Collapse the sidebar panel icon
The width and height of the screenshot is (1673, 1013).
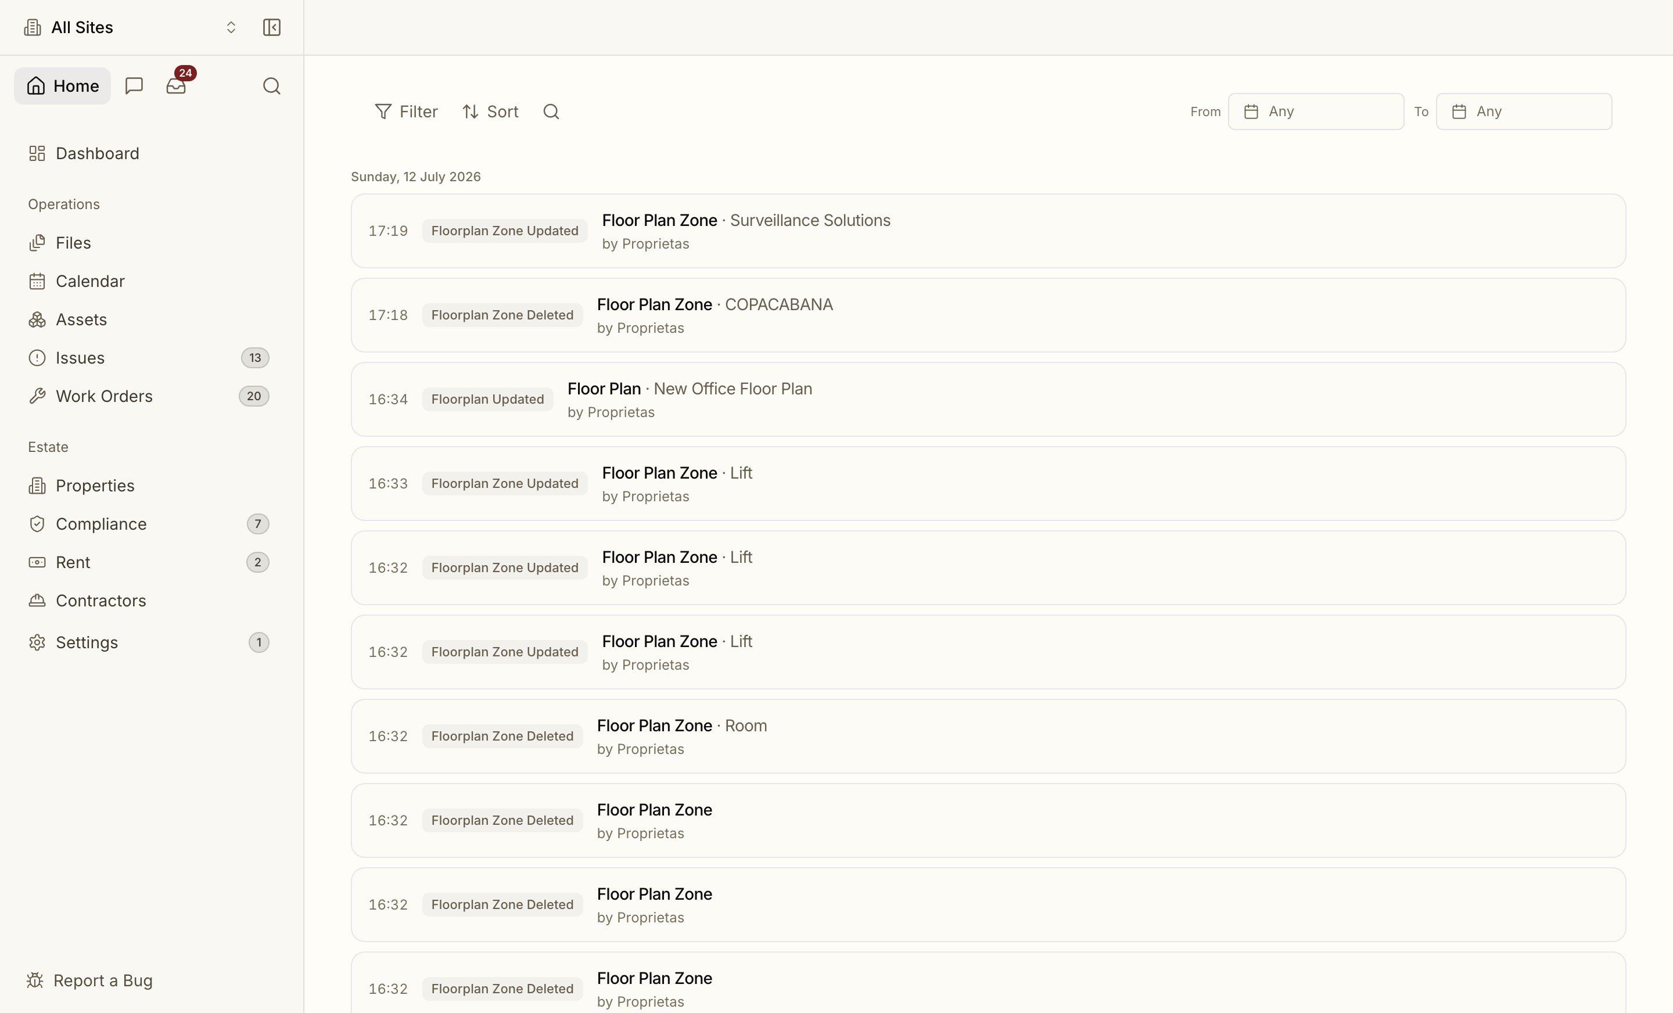pyautogui.click(x=272, y=27)
